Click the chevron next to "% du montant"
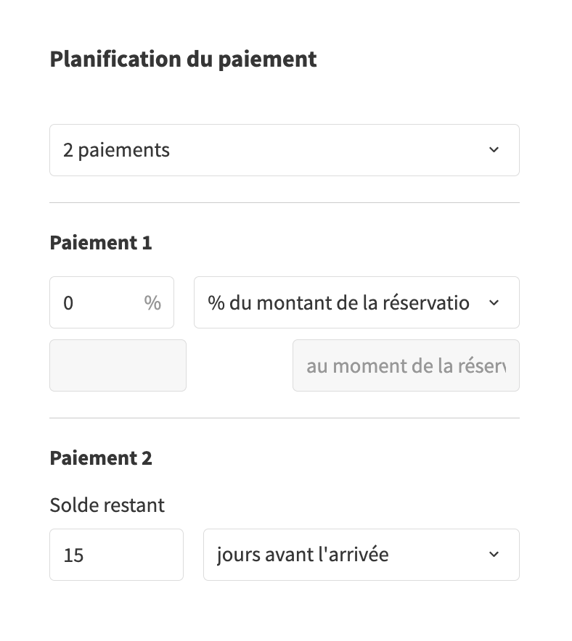 pos(494,302)
